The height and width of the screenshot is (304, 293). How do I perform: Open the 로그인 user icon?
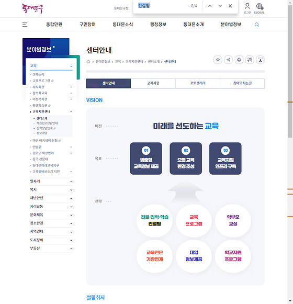[x=247, y=8]
